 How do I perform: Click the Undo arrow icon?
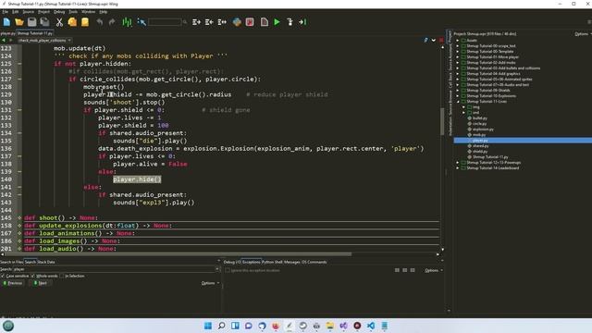[x=99, y=22]
